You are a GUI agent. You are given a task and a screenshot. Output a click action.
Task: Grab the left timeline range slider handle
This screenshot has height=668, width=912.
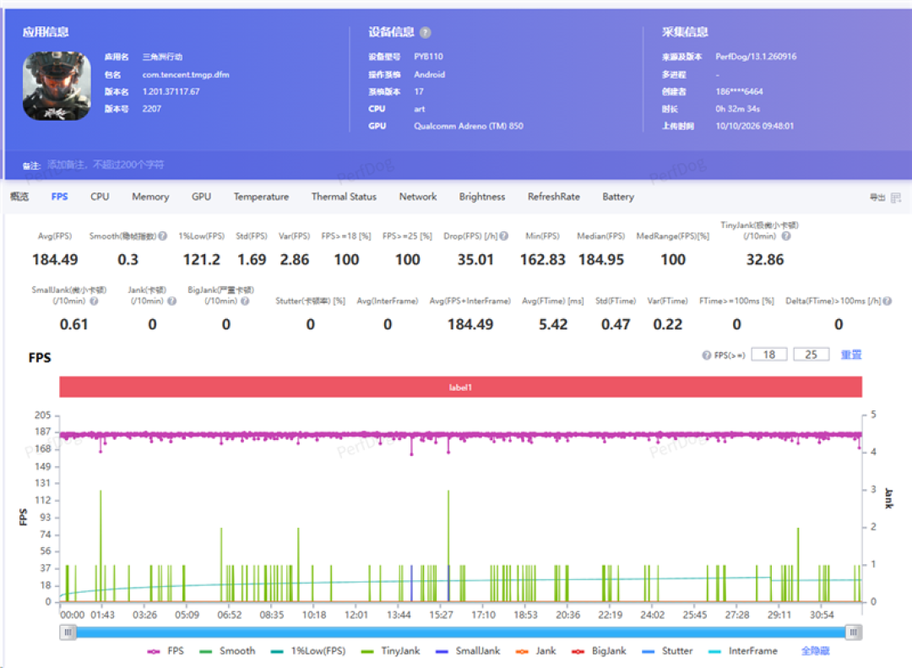(68, 632)
